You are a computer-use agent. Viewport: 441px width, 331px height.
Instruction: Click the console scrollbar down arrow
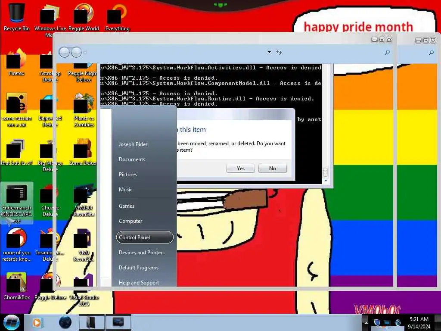(326, 181)
